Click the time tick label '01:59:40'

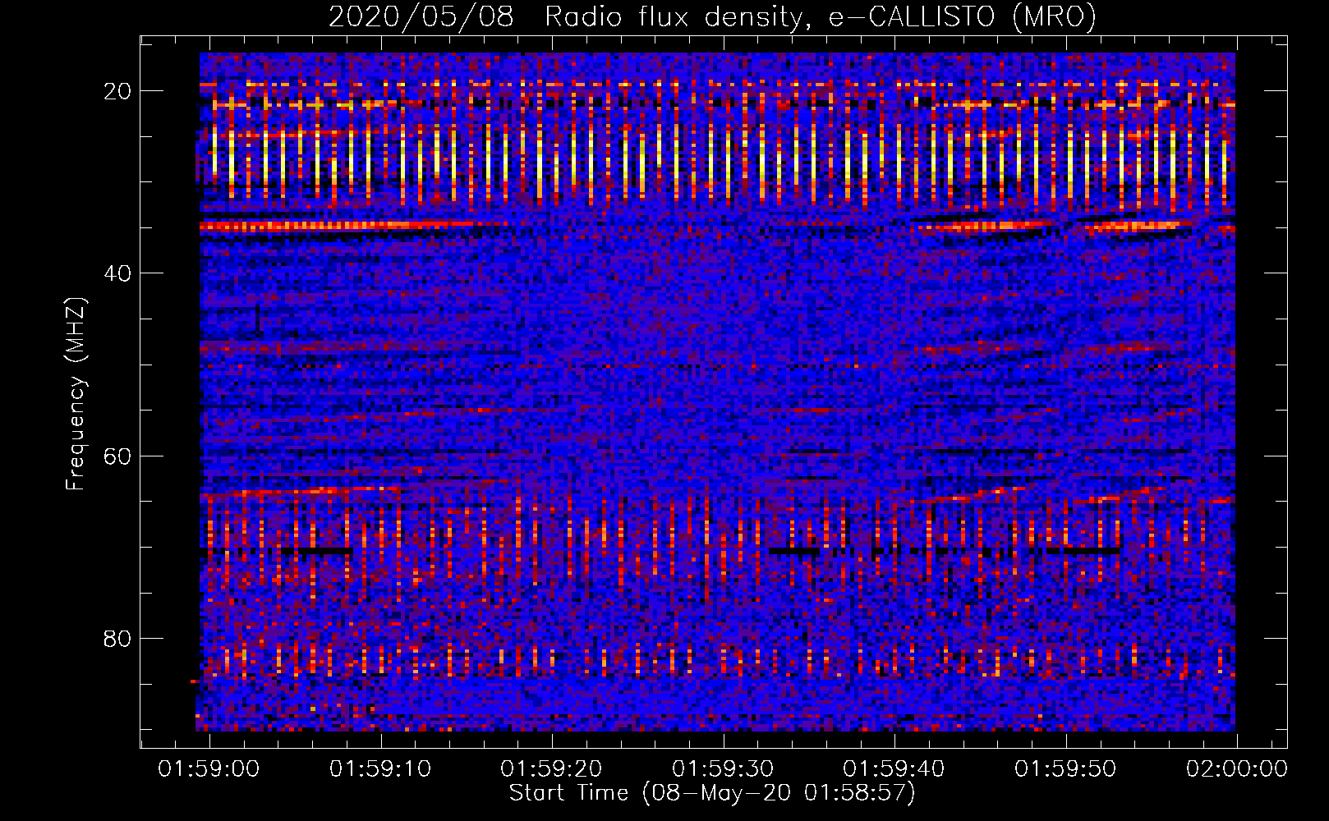point(894,769)
